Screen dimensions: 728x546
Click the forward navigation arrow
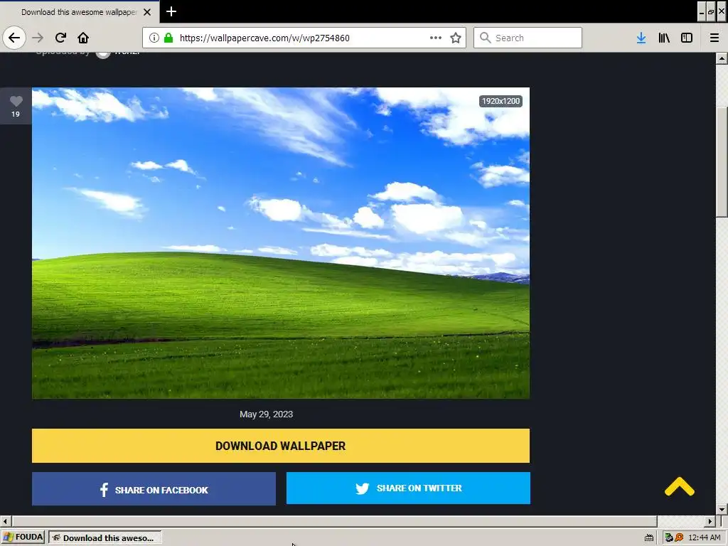pos(38,38)
